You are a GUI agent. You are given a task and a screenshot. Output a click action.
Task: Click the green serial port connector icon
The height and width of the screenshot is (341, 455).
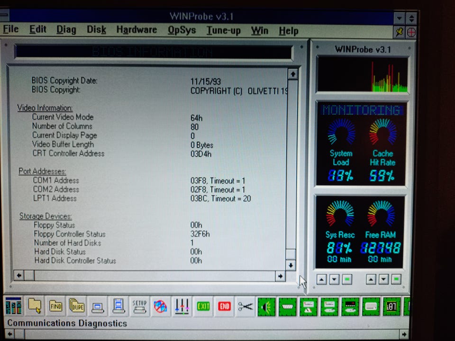click(x=287, y=306)
